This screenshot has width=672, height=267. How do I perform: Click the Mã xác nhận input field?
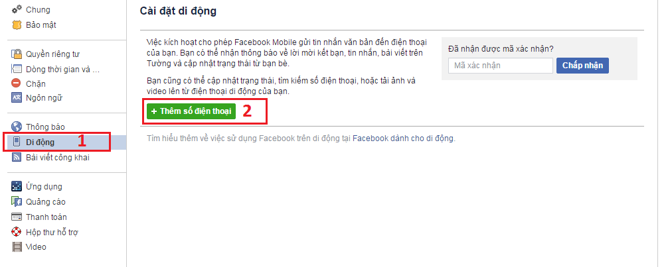click(501, 66)
